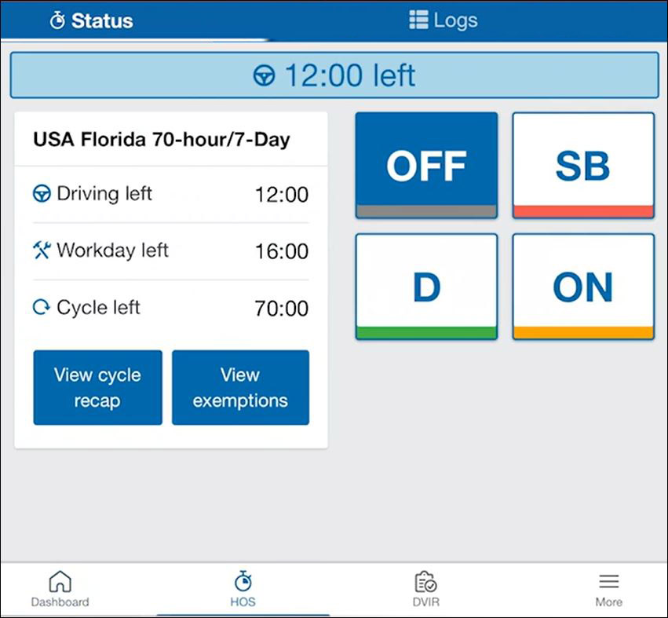Switch to the Status tab
The width and height of the screenshot is (668, 618).
click(x=91, y=20)
